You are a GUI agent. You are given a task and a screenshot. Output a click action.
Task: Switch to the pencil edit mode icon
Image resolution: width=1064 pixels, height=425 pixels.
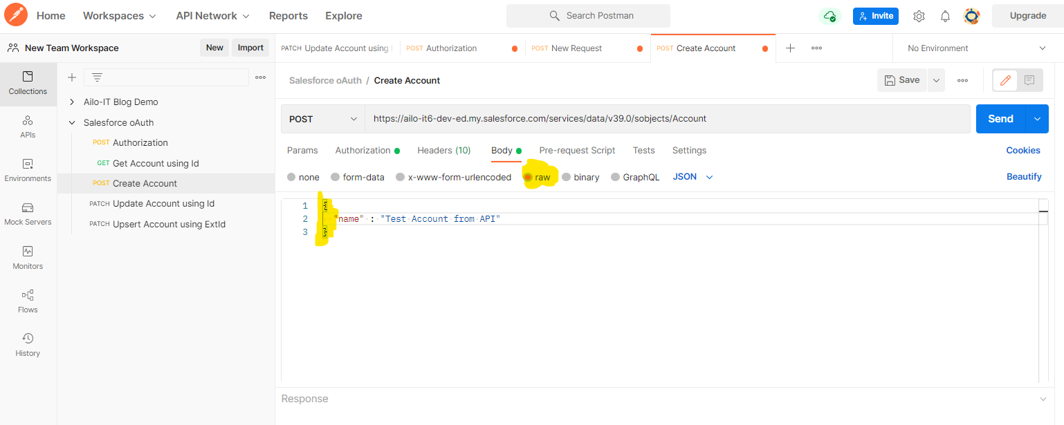[x=1005, y=80]
